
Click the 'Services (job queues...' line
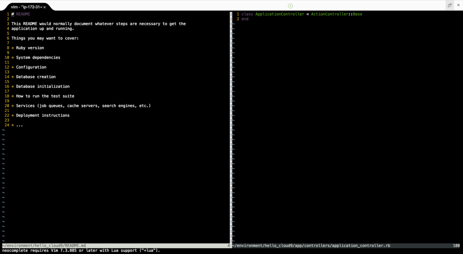[x=81, y=106]
